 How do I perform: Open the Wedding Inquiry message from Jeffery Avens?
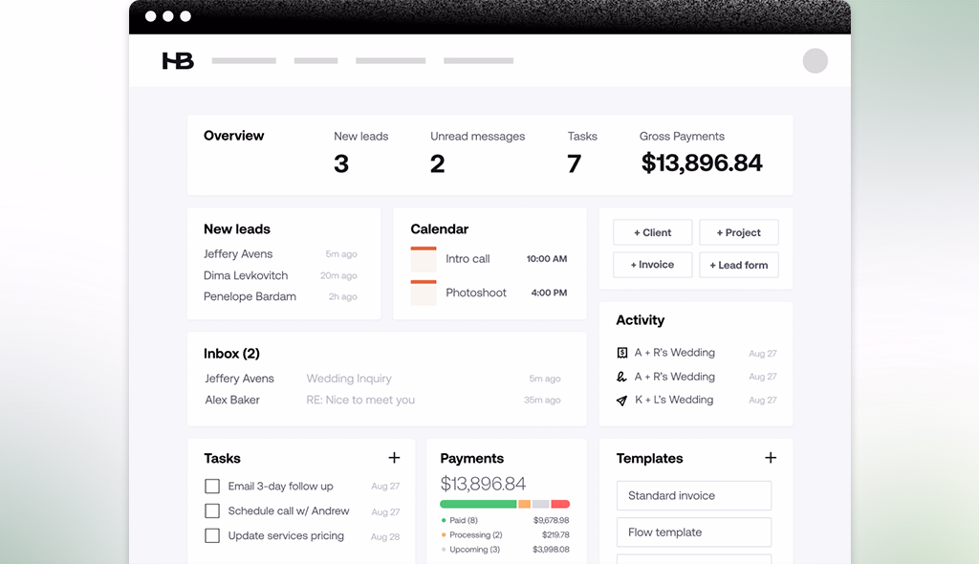[348, 379]
